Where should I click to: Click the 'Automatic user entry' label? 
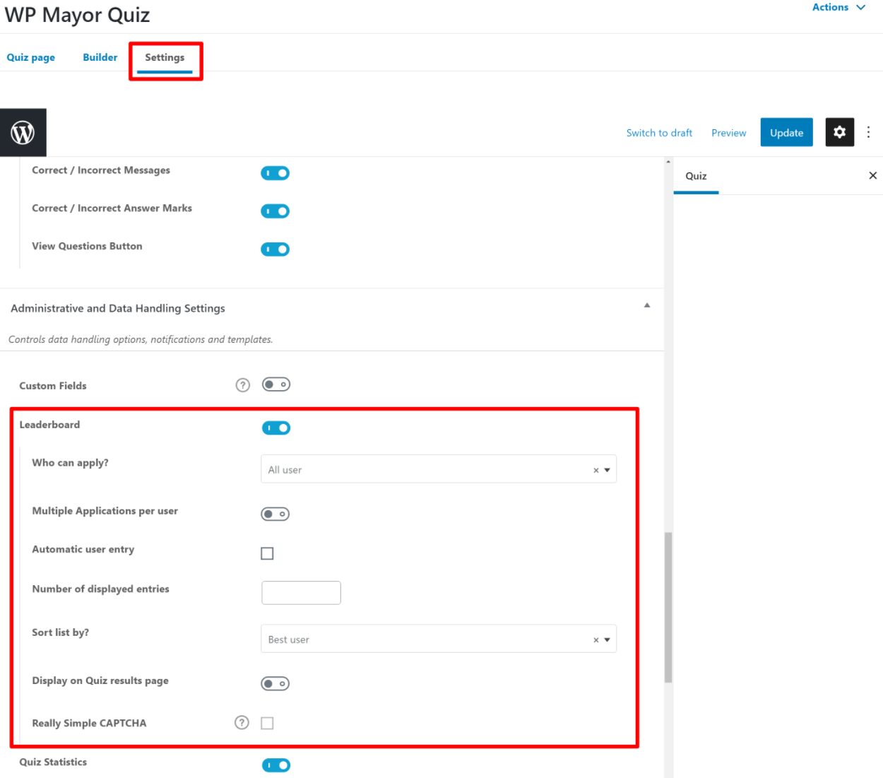click(83, 549)
